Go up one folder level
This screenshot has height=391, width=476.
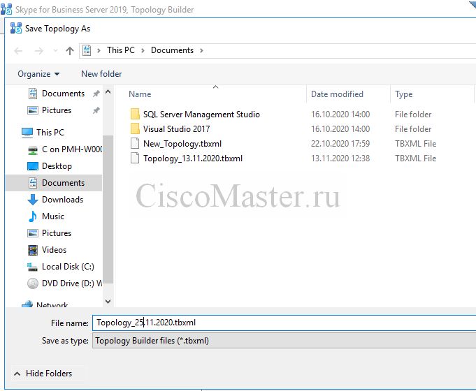coord(70,51)
